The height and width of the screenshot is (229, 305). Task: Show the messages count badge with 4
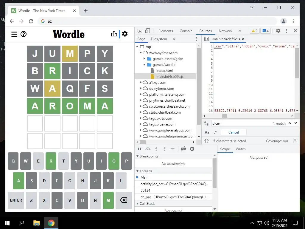(x=265, y=31)
